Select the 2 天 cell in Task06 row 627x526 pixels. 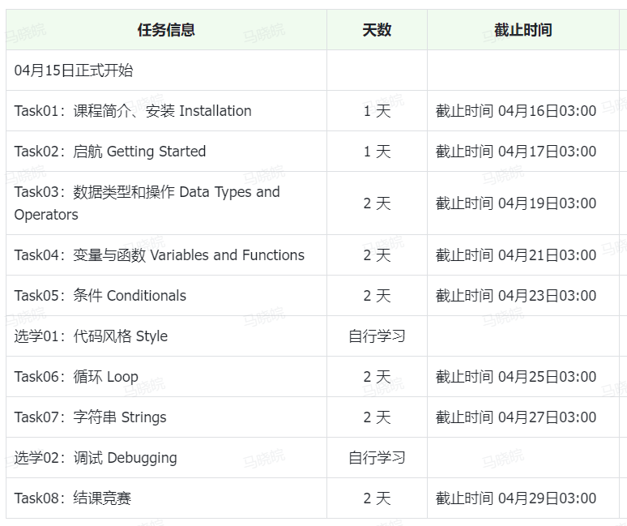click(x=377, y=376)
